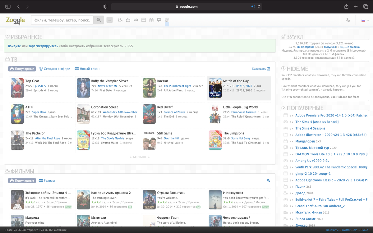The width and height of the screenshot is (373, 233).
Task: Switch to Сегодня в эфире tab
Action: (x=54, y=69)
